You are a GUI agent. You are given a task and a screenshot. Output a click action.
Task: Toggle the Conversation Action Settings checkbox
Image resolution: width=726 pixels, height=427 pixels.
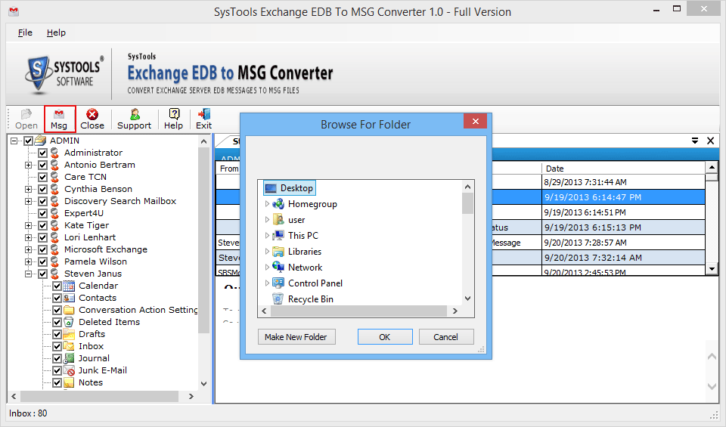[57, 310]
